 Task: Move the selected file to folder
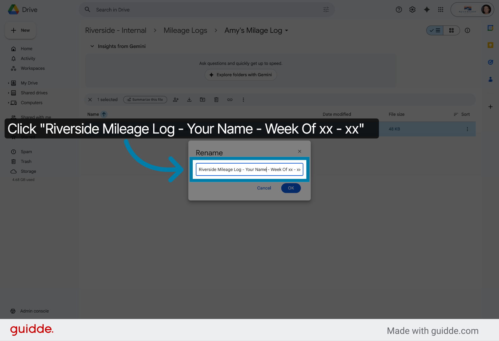[203, 99]
